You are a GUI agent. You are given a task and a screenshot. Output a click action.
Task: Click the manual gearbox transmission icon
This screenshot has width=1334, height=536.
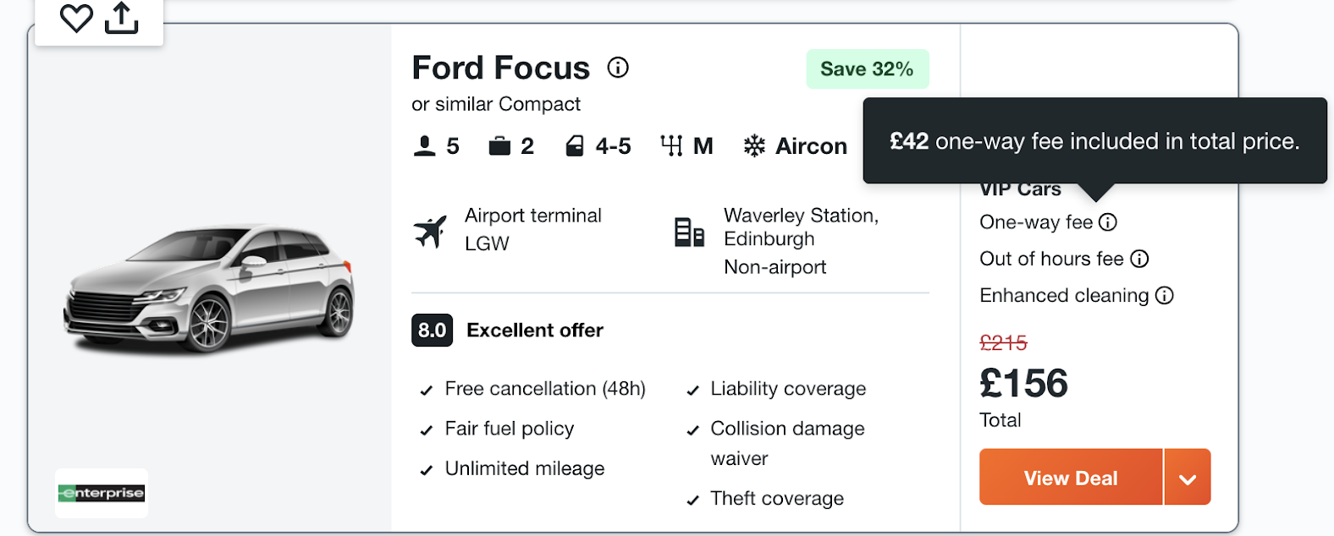coord(671,146)
